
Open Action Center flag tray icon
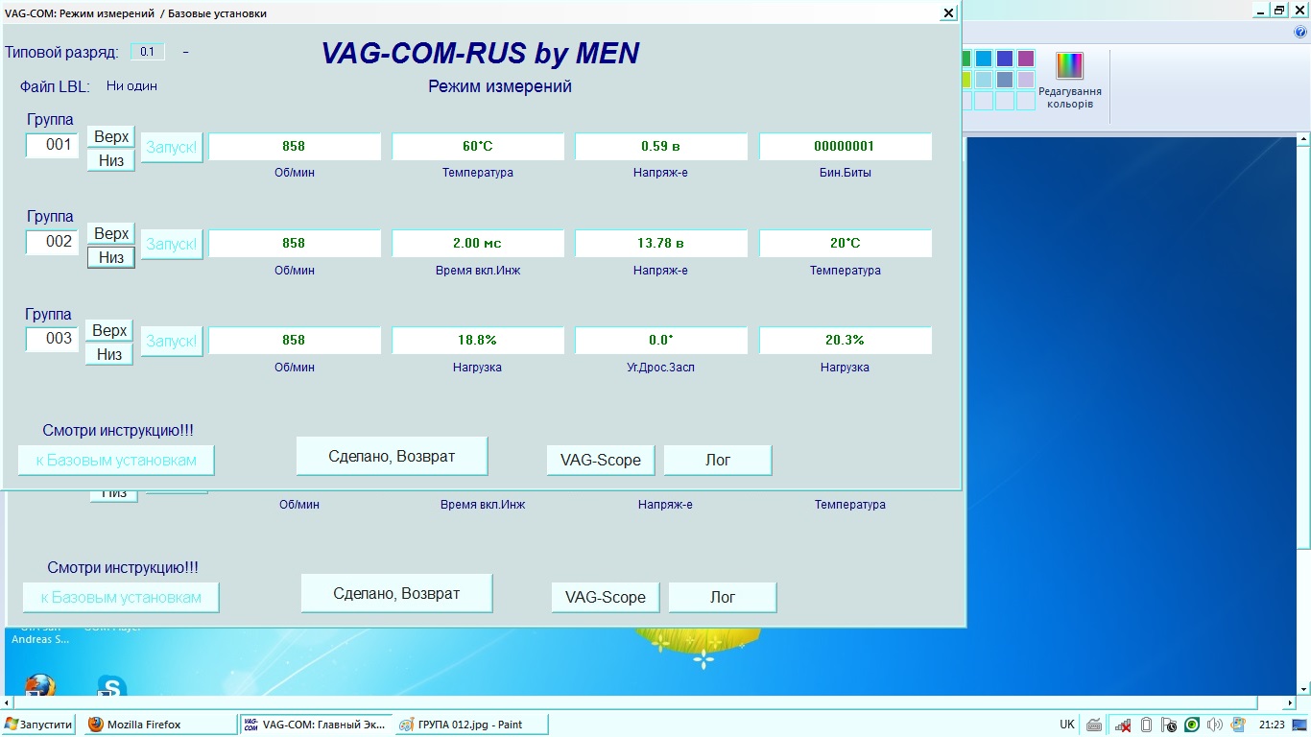1169,725
